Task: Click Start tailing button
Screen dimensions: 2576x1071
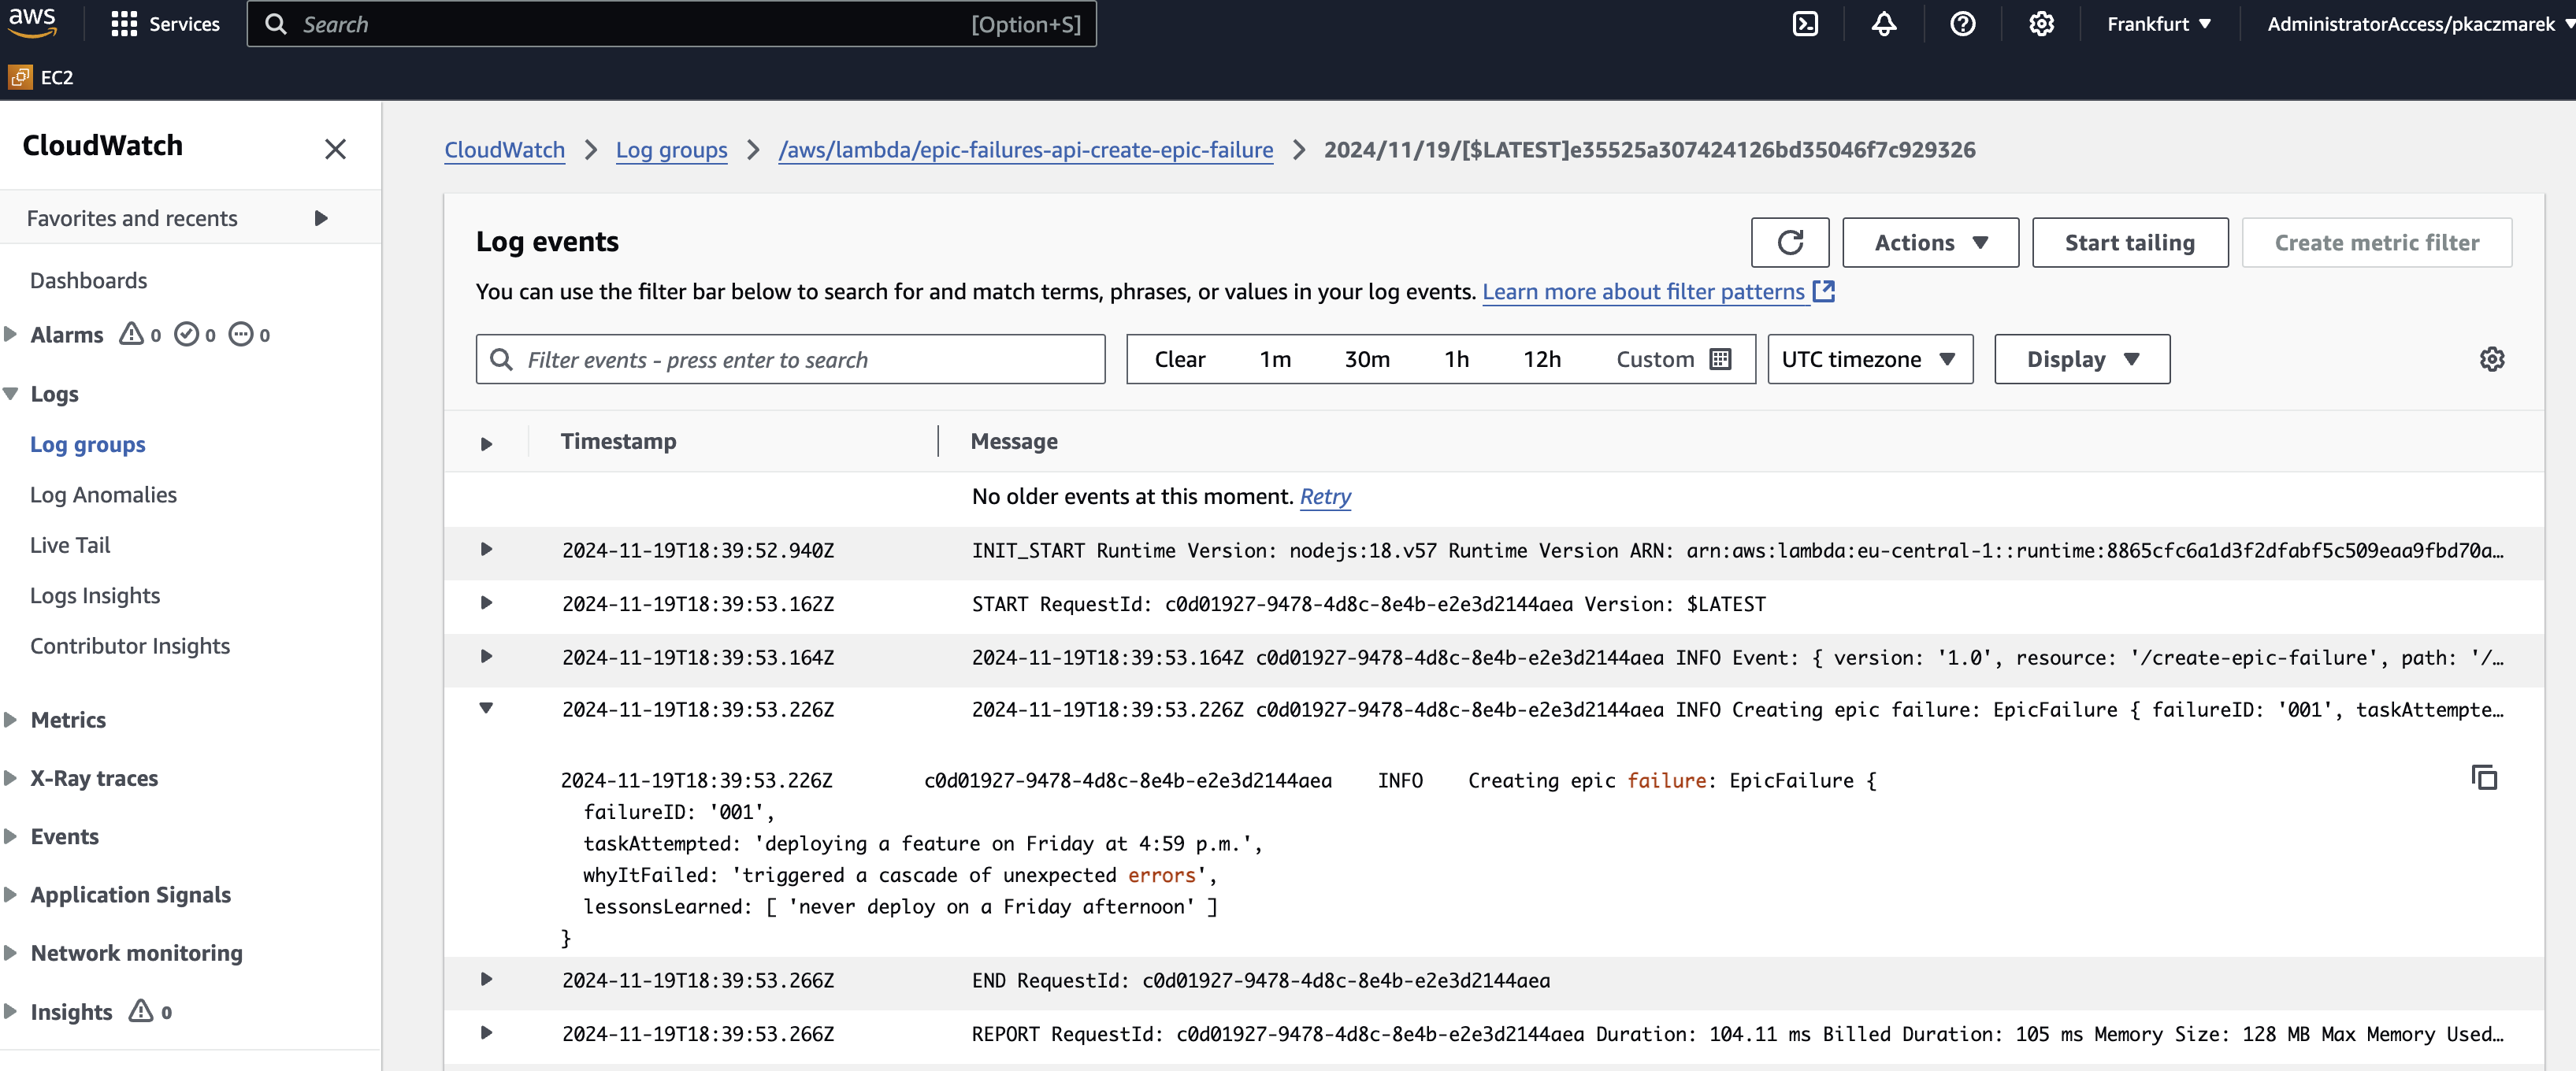Action: (x=2129, y=242)
